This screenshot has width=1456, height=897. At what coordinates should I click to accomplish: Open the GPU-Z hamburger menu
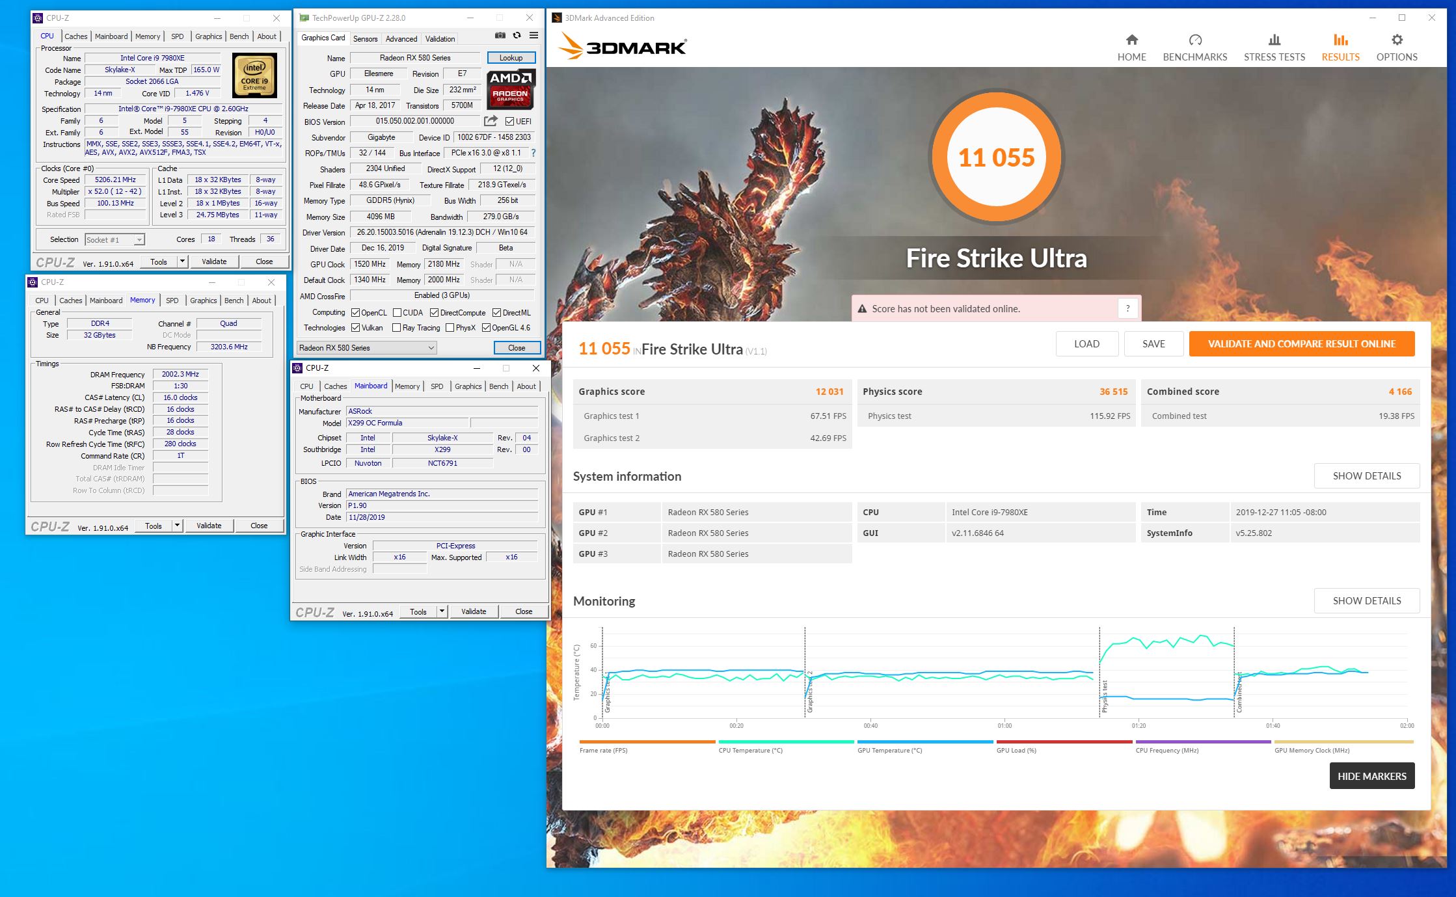tap(533, 36)
